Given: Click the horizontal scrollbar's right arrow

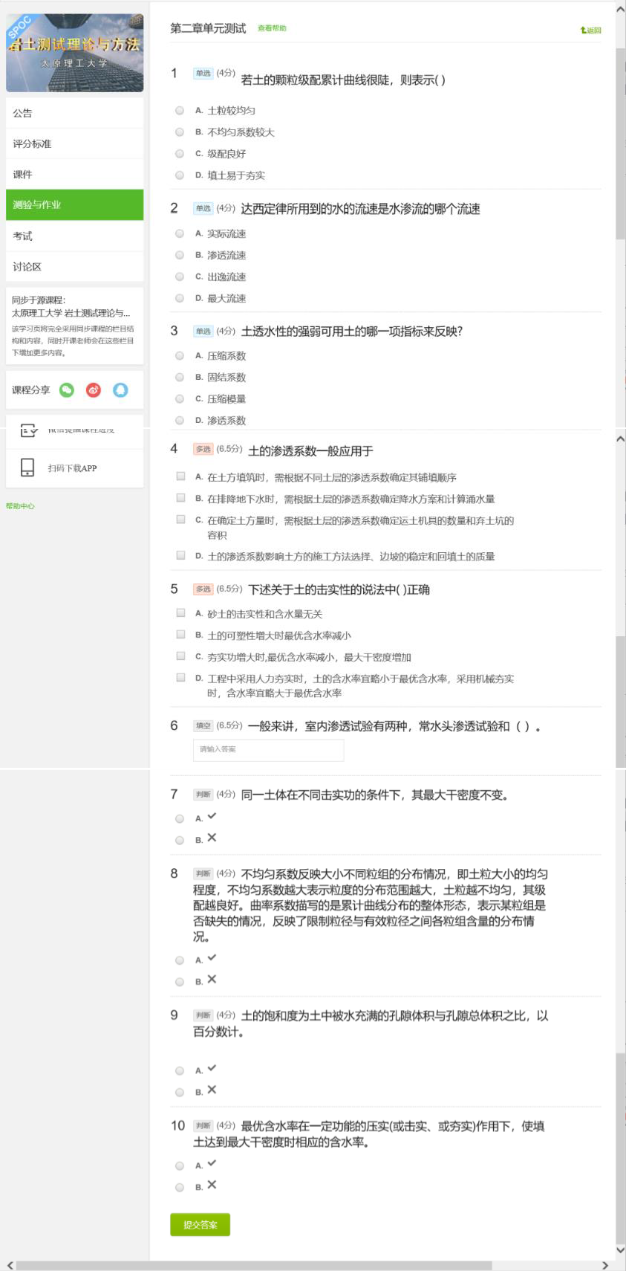Looking at the screenshot, I should 605,1265.
